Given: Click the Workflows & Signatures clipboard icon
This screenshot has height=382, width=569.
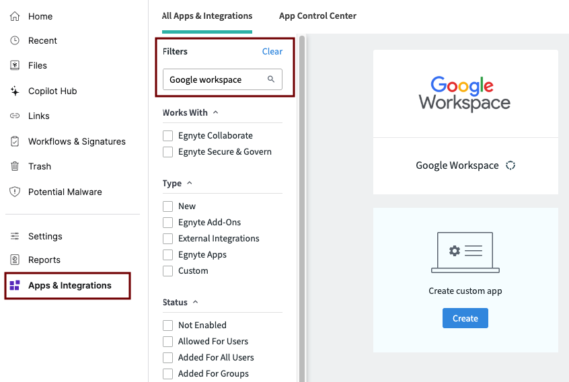Looking at the screenshot, I should 15,141.
